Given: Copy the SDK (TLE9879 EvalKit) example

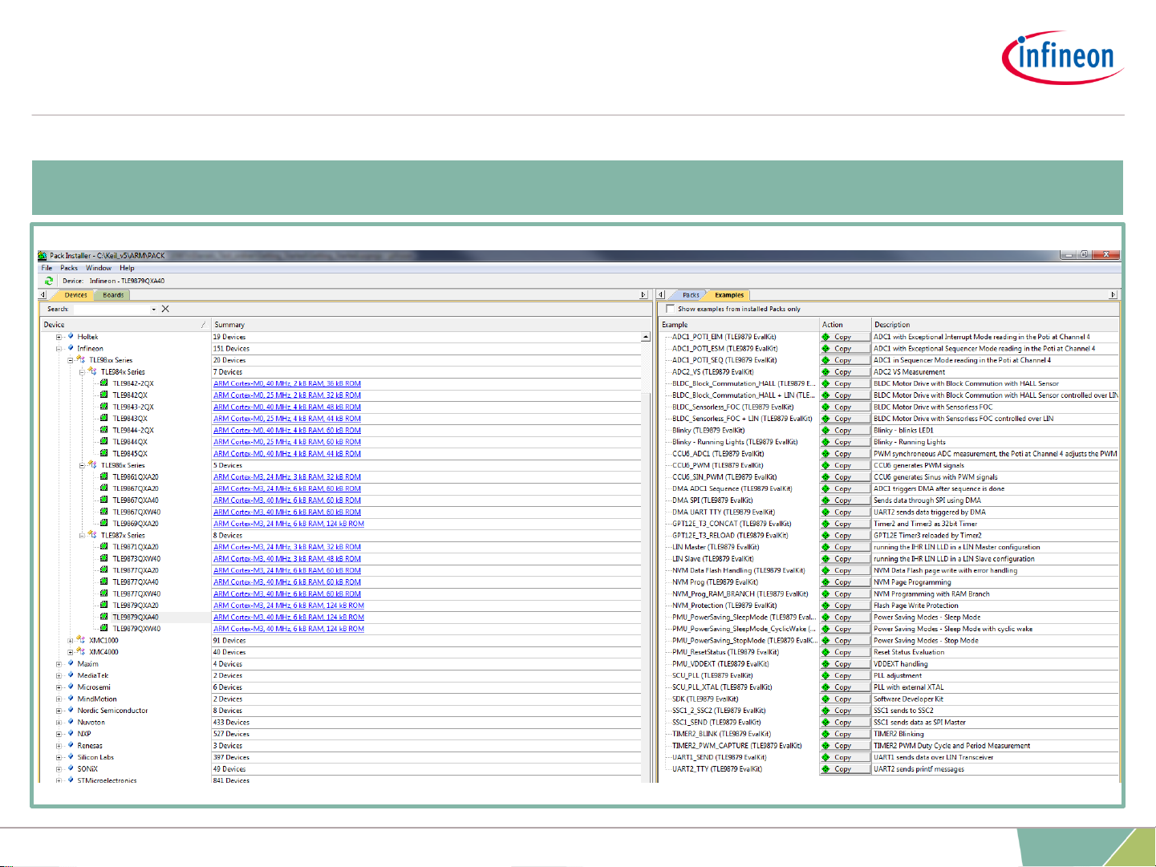Looking at the screenshot, I should [846, 699].
